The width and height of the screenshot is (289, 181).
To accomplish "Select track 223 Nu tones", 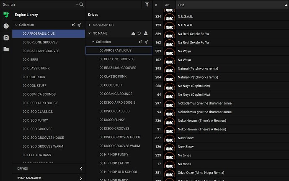I will (221, 155).
